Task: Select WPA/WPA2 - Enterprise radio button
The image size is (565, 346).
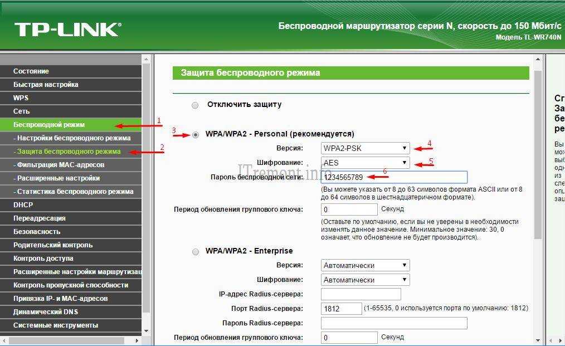Action: point(195,251)
